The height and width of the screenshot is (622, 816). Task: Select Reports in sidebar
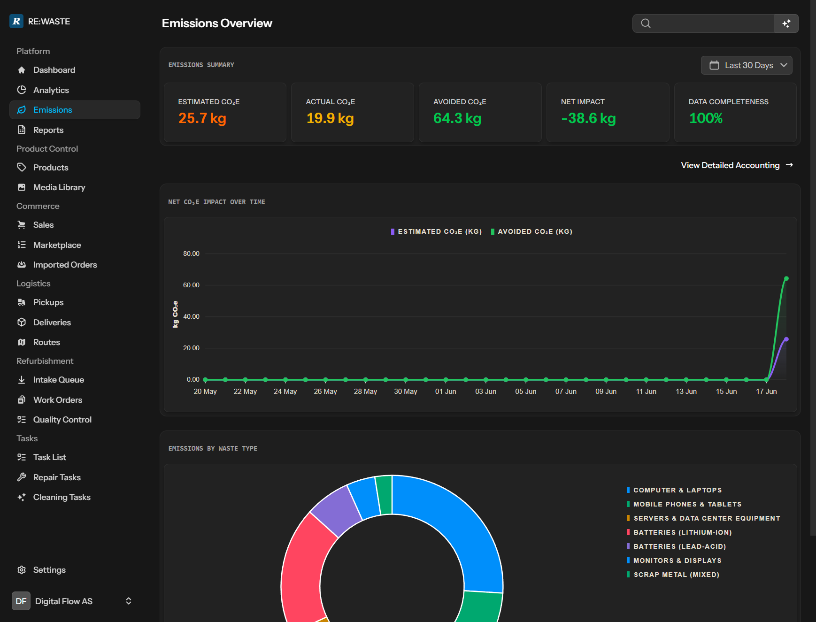click(x=75, y=130)
